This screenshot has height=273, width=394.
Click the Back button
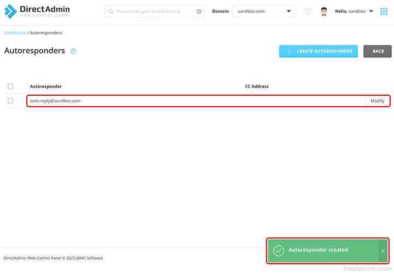pyautogui.click(x=378, y=51)
